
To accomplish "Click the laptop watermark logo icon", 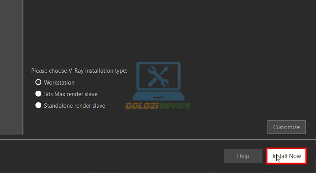I will click(158, 81).
